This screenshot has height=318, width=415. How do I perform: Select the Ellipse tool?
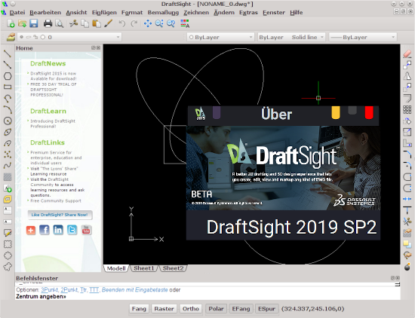point(8,132)
